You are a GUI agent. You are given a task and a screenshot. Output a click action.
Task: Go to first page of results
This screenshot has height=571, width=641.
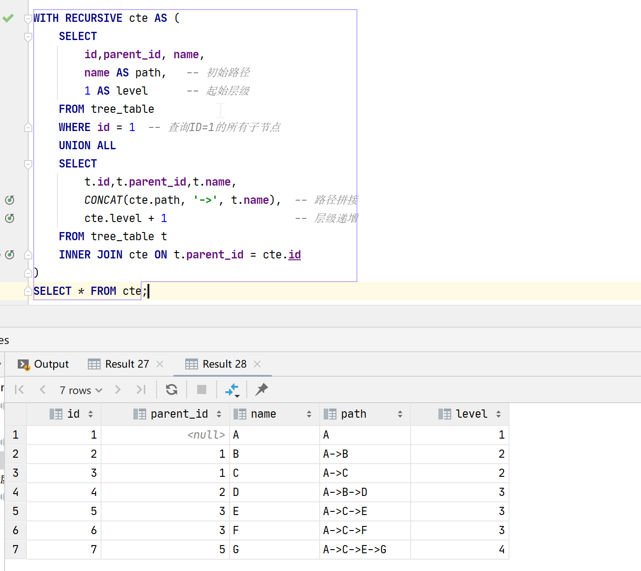[19, 389]
